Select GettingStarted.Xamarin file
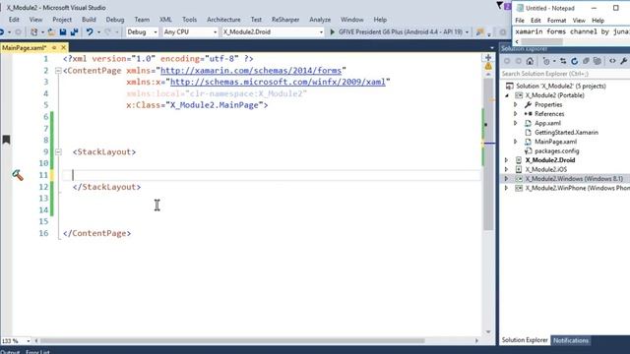The image size is (630, 354). tap(566, 133)
